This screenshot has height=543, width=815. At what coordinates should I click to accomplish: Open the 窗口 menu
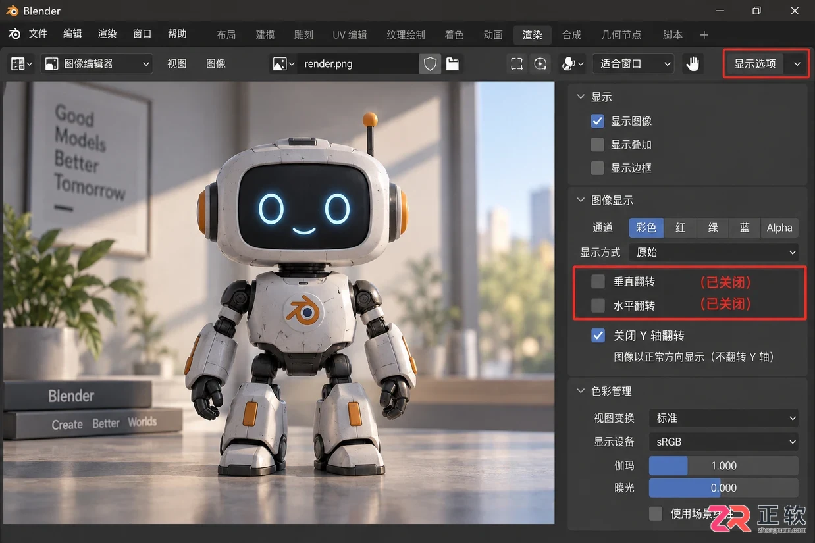click(x=142, y=34)
